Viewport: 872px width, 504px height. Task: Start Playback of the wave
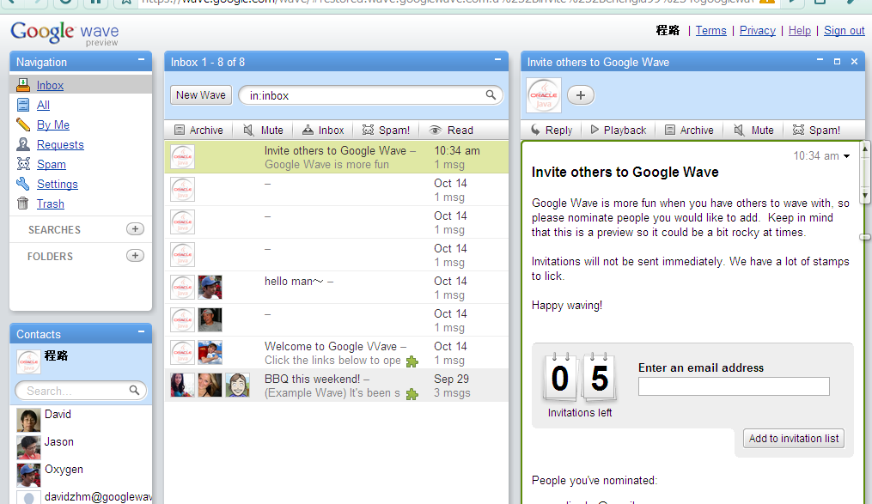click(618, 130)
